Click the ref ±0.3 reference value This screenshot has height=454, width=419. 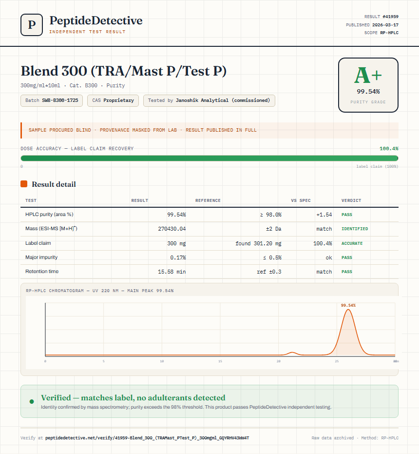[x=269, y=272]
